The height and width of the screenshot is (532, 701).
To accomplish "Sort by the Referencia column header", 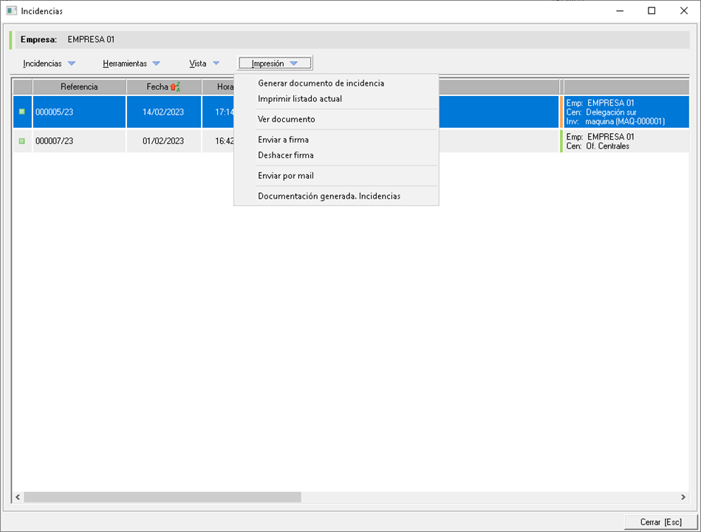I will click(x=79, y=87).
